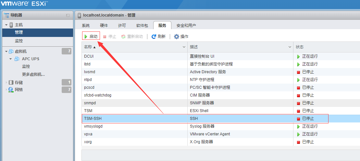This screenshot has width=360, height=161.
Task: Expand the Networking (网络) tree node
Action: point(6,90)
